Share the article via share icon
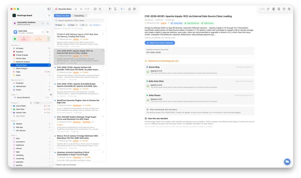 point(130,9)
